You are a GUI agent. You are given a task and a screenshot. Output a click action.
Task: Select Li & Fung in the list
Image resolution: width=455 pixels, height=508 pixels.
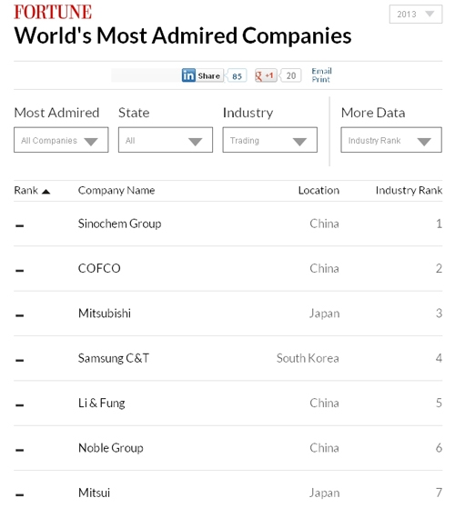point(102,403)
